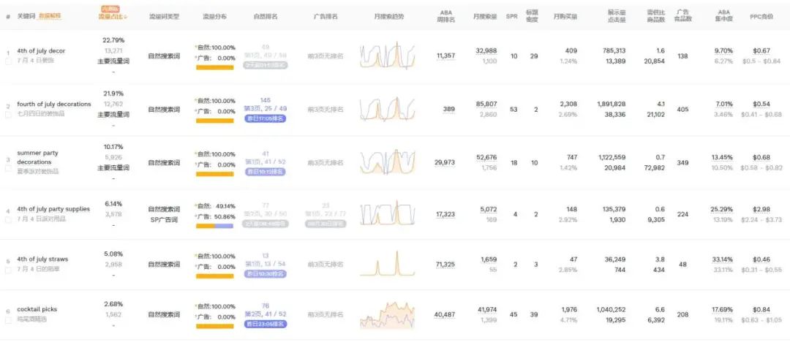Check the cocktail picks row checkbox

(8, 319)
